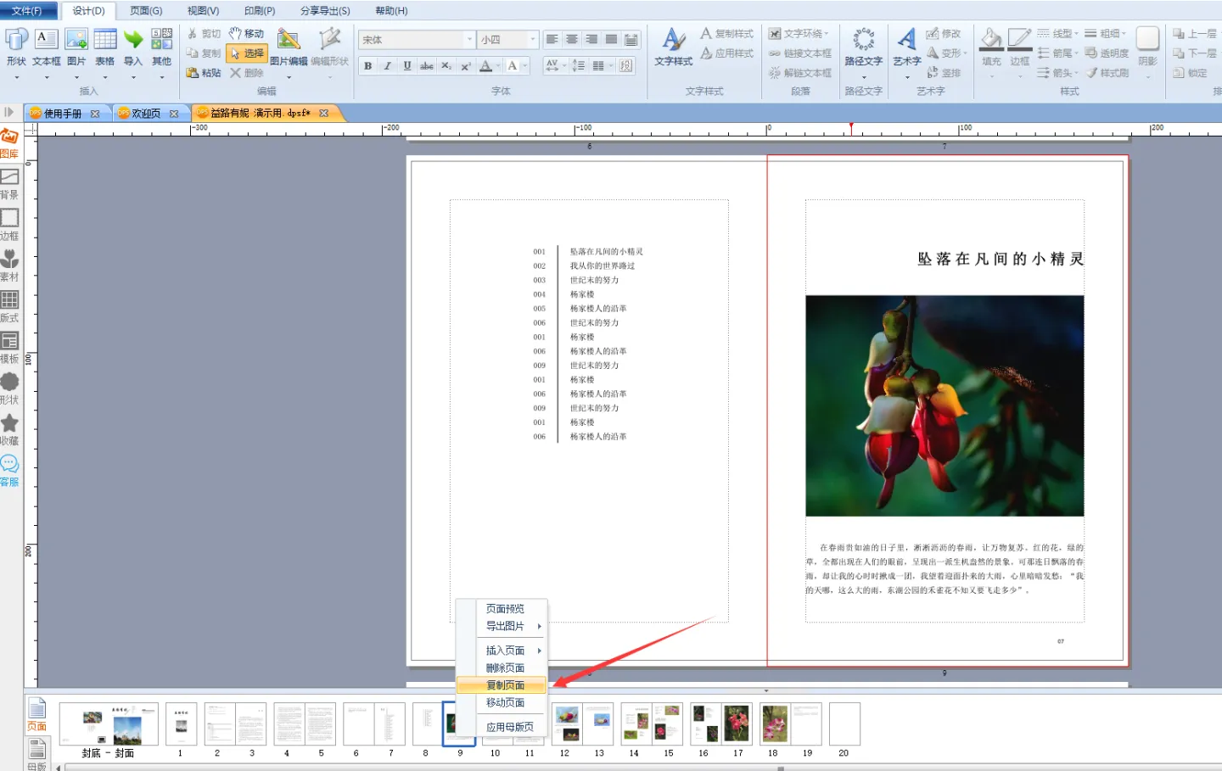The height and width of the screenshot is (771, 1222).
Task: Open the 客服 customer service panel
Action: (9, 471)
